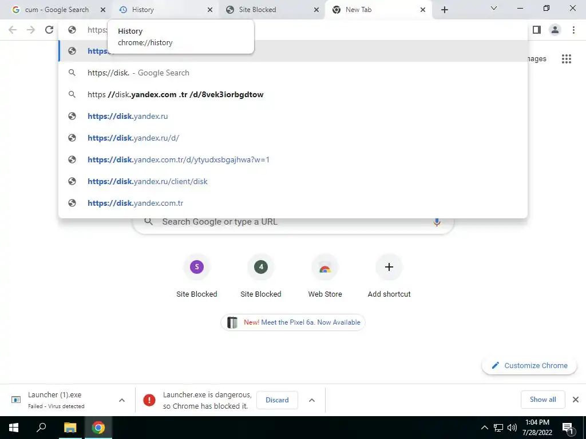Choose the 'https://disk. - Google Search' suggestion
Screen dimensions: 586x439
point(293,73)
